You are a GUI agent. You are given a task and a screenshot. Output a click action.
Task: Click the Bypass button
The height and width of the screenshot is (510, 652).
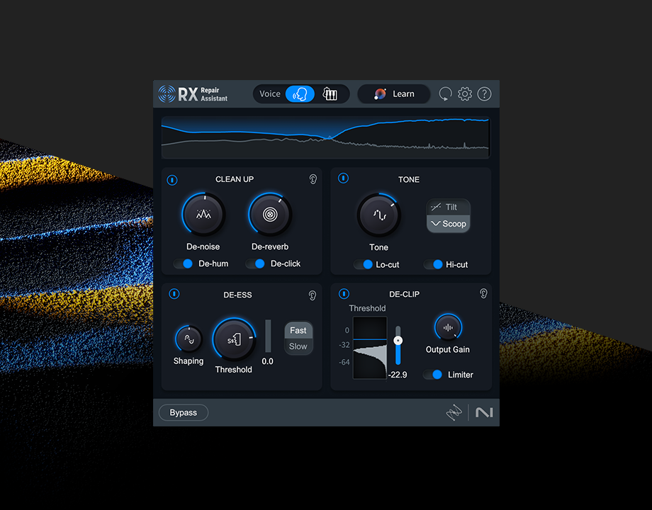184,413
